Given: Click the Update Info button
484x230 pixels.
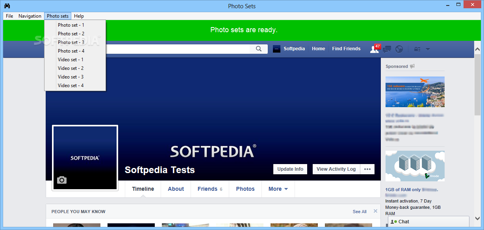Looking at the screenshot, I should (290, 169).
